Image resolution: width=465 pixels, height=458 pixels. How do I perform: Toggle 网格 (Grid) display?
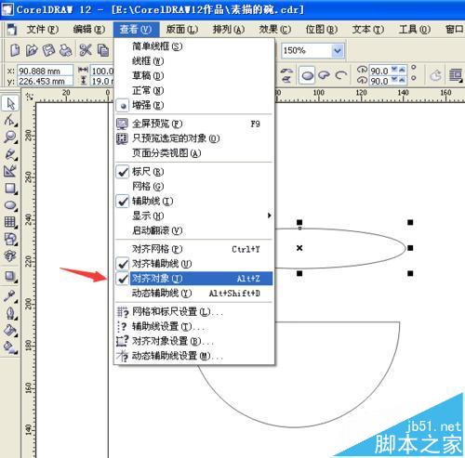point(194,186)
